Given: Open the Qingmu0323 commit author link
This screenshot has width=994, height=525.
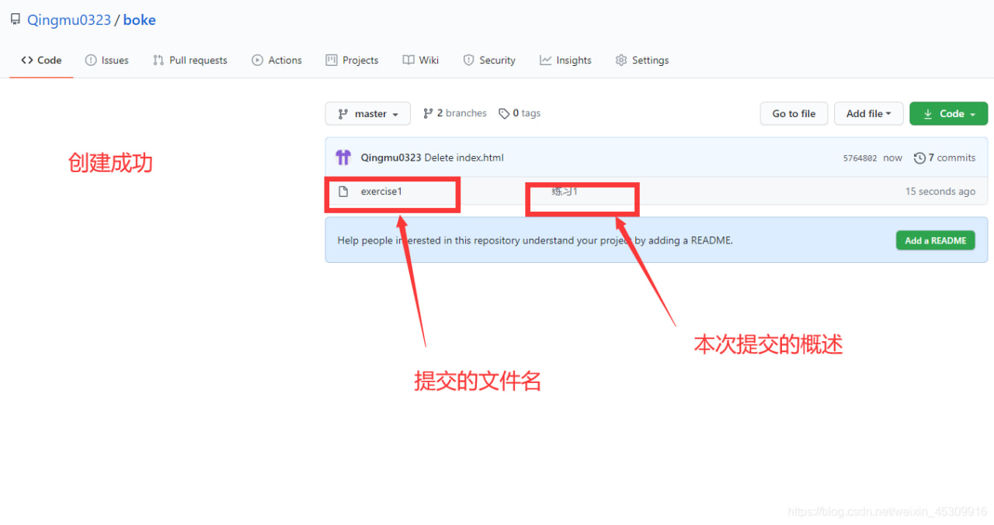Looking at the screenshot, I should tap(391, 157).
